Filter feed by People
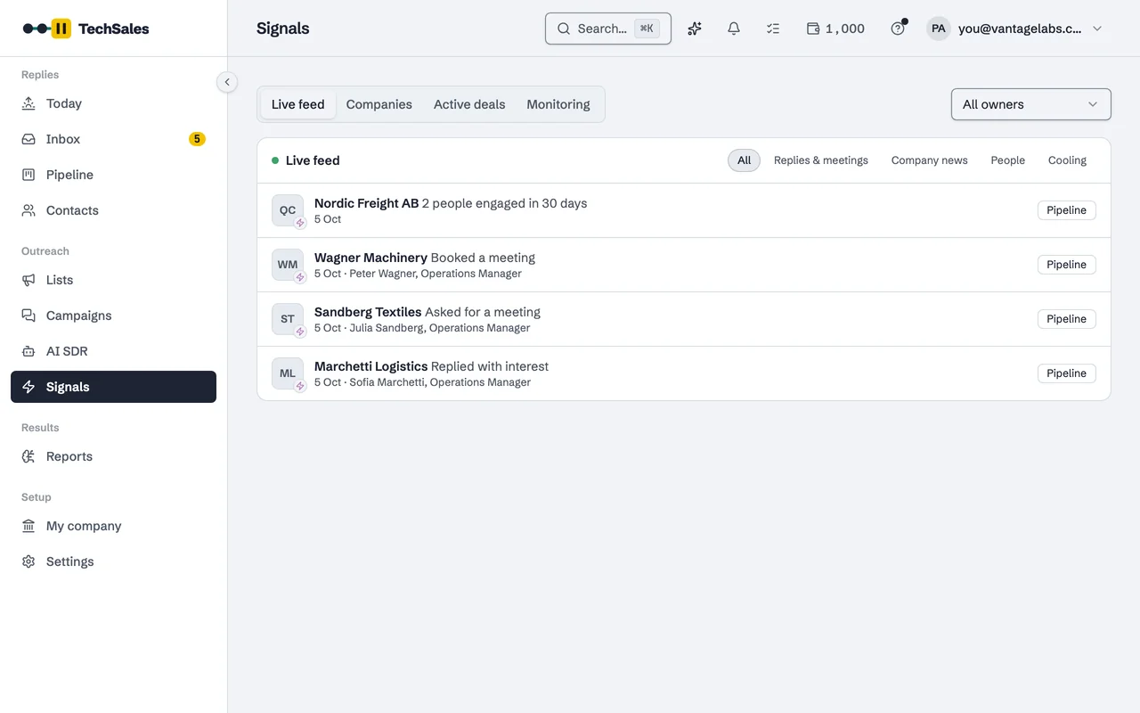This screenshot has height=713, width=1140. click(x=1008, y=160)
